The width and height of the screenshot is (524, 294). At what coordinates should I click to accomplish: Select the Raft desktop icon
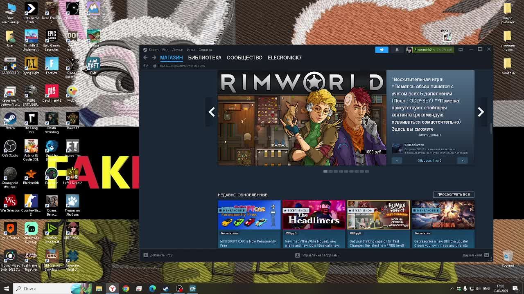coord(93,66)
